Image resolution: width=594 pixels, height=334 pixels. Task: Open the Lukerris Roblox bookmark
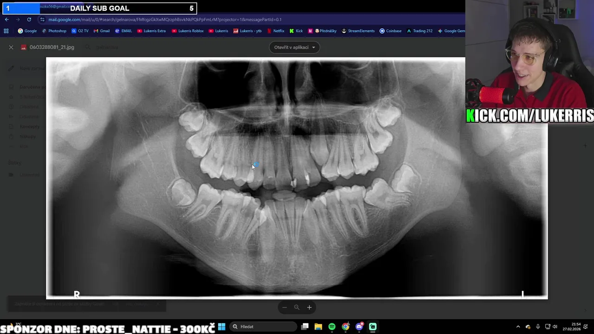pos(187,31)
